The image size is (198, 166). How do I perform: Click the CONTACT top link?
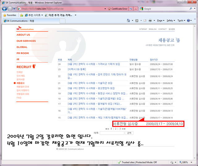click(162, 29)
